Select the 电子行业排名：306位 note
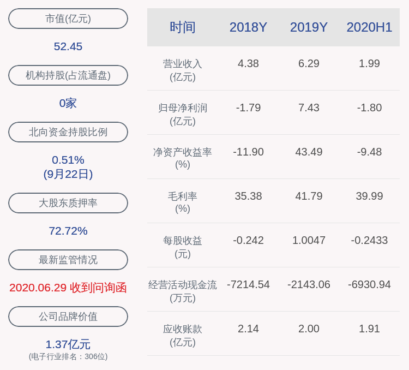This screenshot has height=370, width=409. tap(68, 356)
